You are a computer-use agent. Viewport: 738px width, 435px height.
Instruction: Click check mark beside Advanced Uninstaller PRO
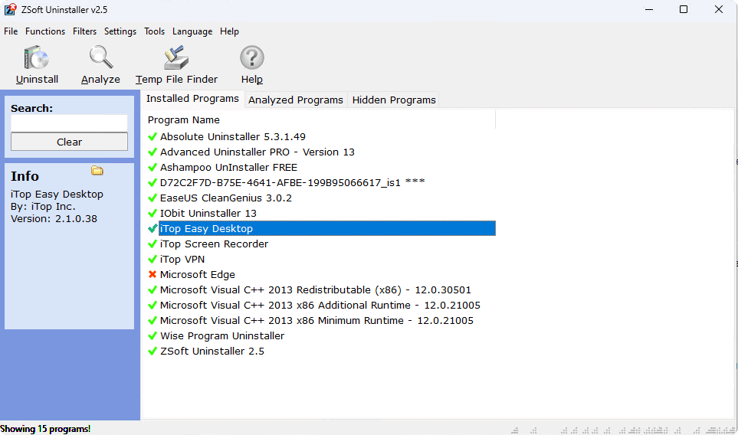[152, 152]
